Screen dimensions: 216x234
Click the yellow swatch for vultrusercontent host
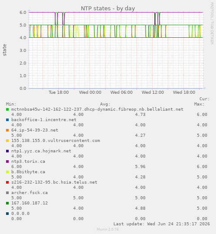click(7, 141)
